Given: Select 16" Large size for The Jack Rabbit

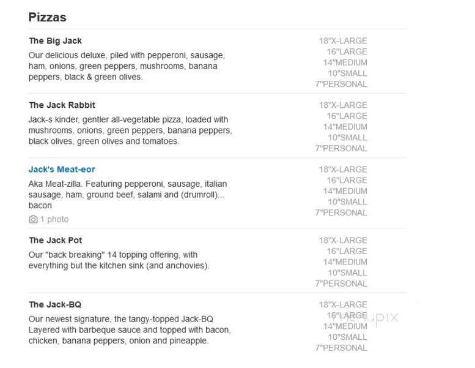Looking at the screenshot, I should pos(346,116).
